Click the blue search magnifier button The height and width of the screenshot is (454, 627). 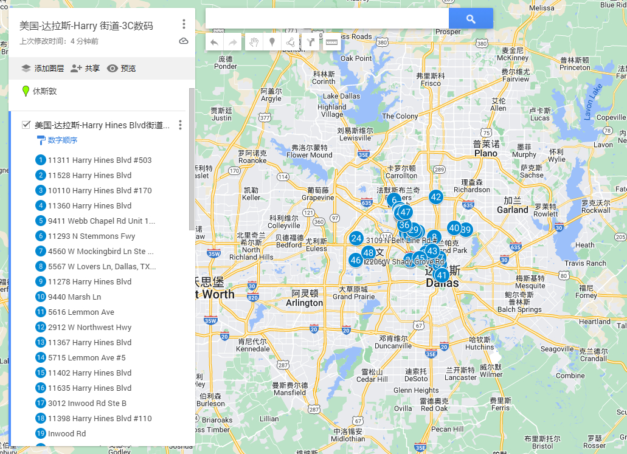471,19
